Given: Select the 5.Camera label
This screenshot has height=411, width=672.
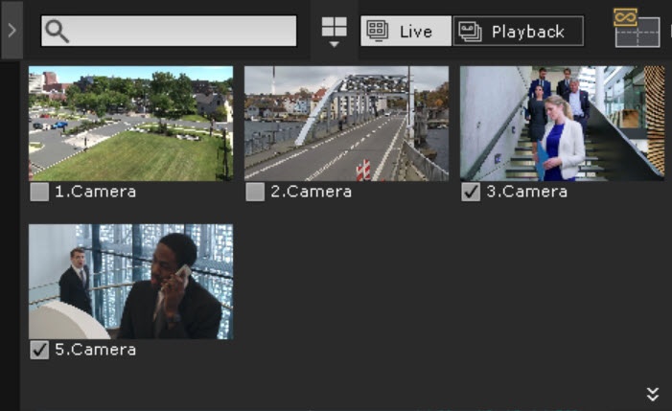Looking at the screenshot, I should point(96,350).
